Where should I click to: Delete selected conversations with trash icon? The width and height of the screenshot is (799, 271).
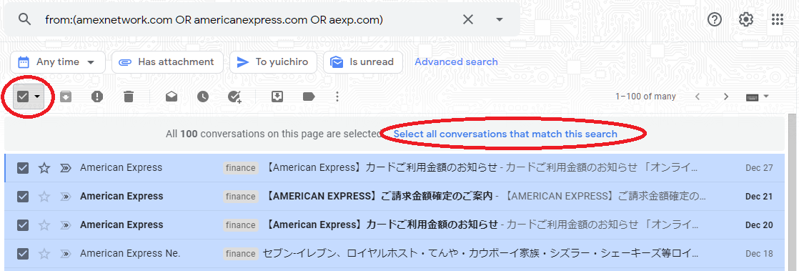129,97
